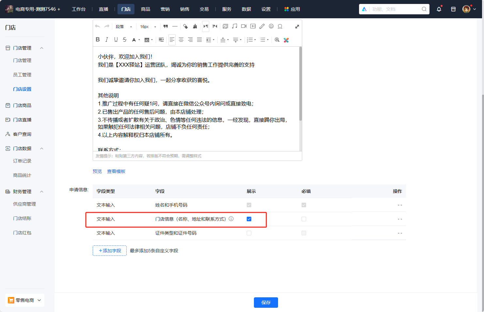Insert video camera icon
The width and height of the screenshot is (484, 312).
pyautogui.click(x=244, y=26)
